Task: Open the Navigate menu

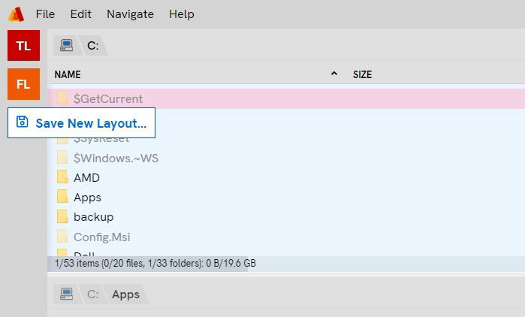Action: click(130, 14)
